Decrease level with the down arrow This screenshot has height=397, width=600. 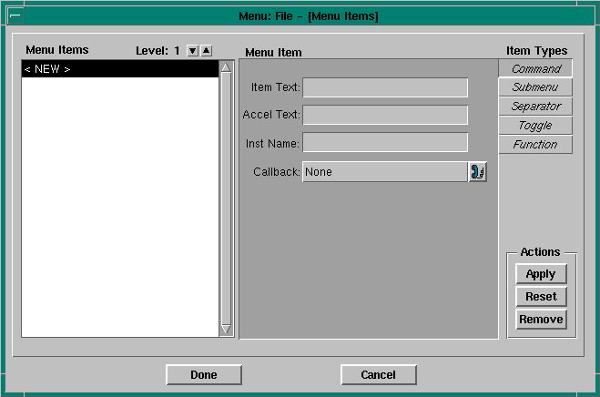[x=192, y=51]
